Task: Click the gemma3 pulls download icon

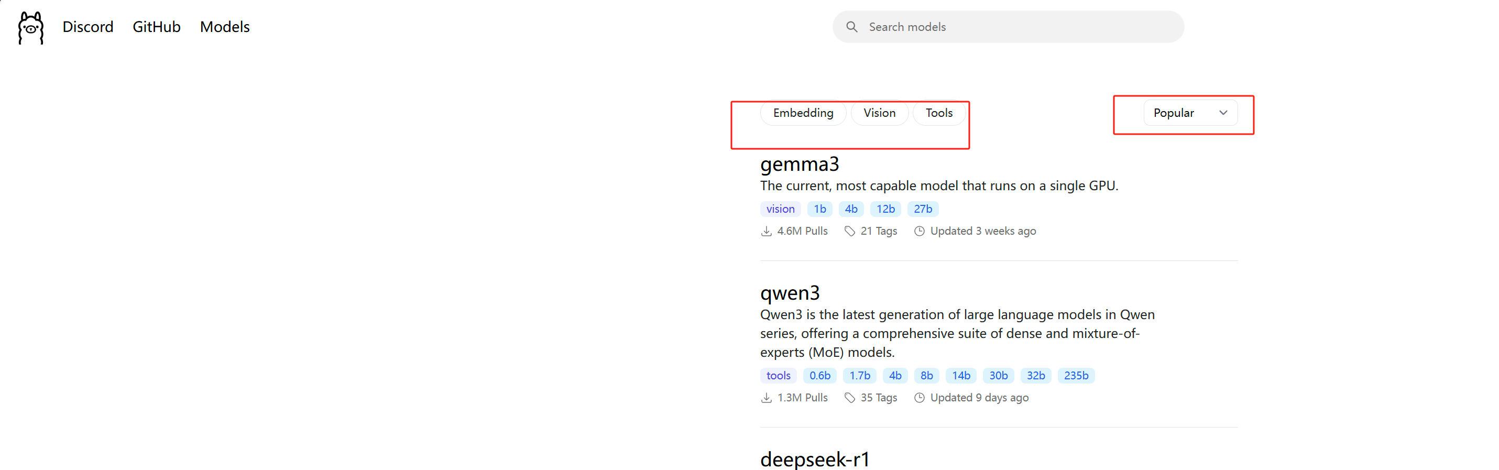Action: point(767,232)
